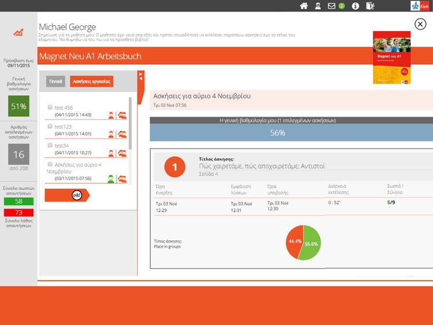Click the 5/9 correct total score
This screenshot has width=433, height=325.
pyautogui.click(x=391, y=203)
